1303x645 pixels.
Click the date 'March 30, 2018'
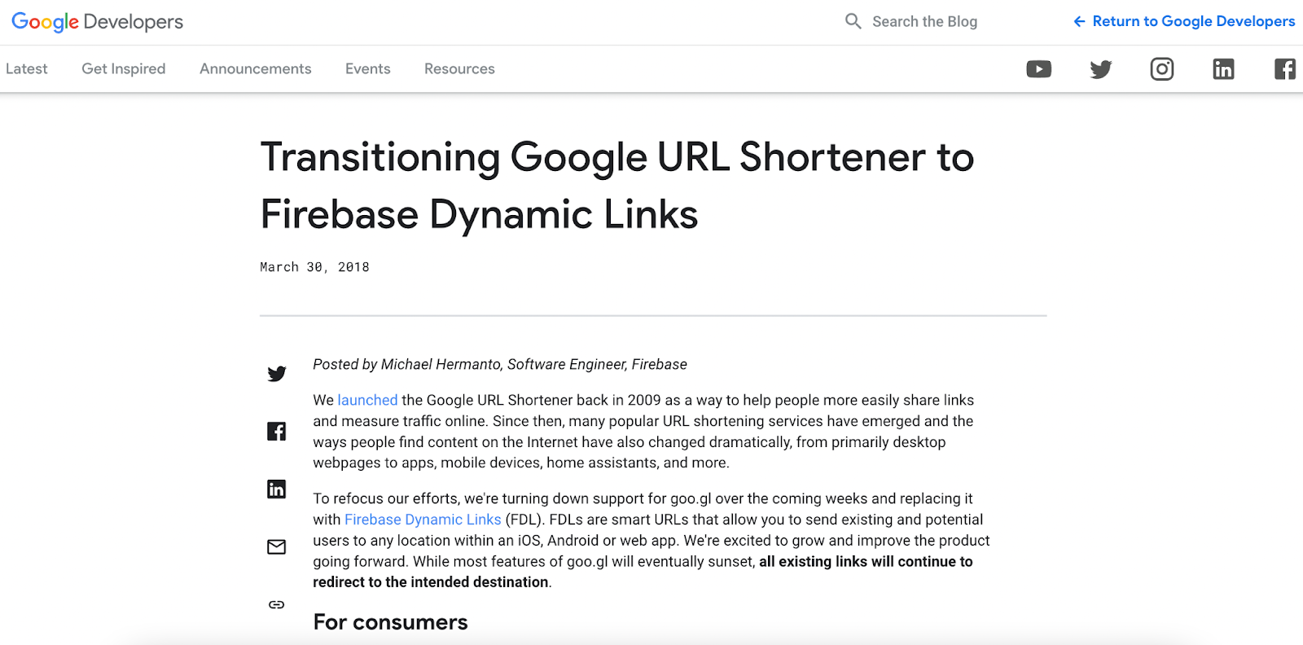(314, 267)
